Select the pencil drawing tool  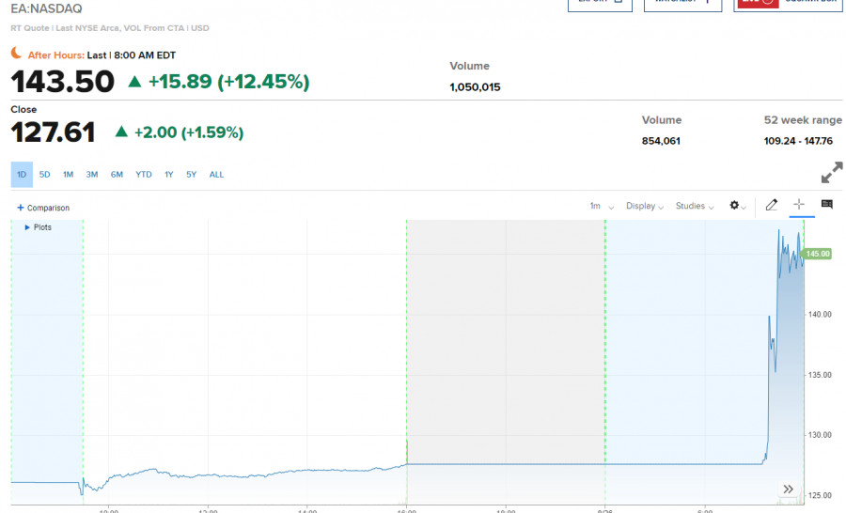click(x=772, y=205)
